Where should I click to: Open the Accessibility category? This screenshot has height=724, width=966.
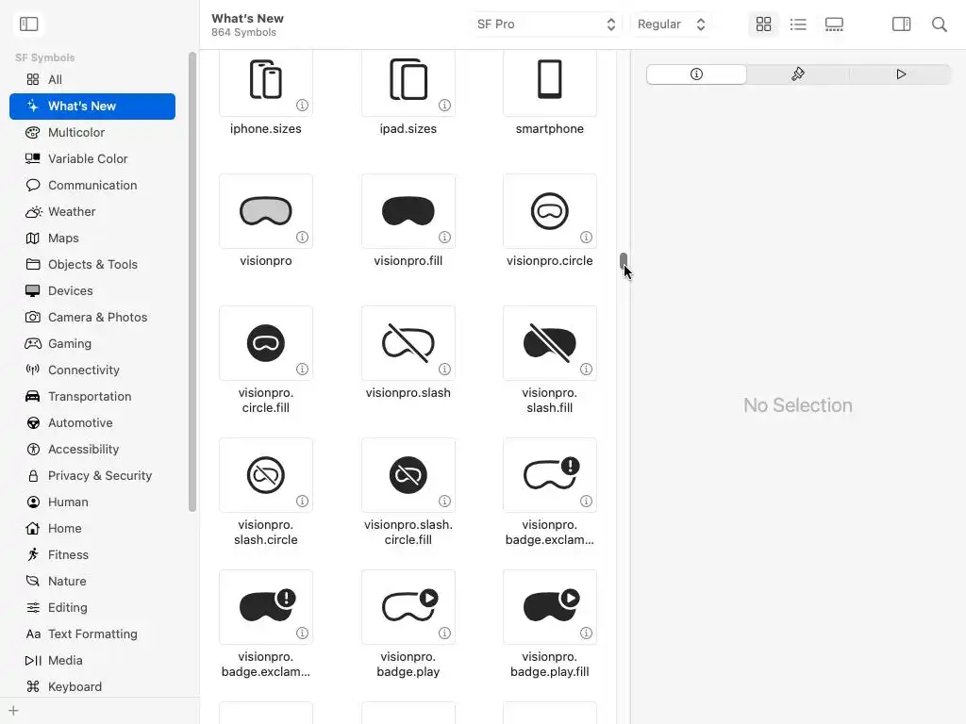point(92,450)
